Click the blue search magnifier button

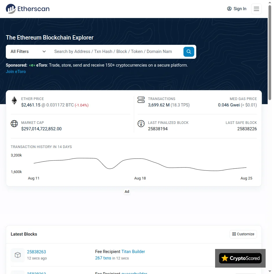pyautogui.click(x=189, y=51)
